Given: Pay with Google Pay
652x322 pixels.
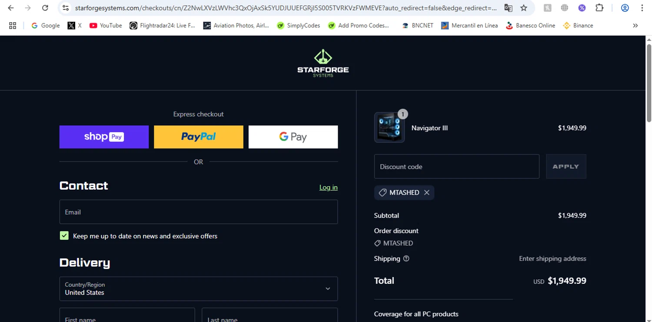Looking at the screenshot, I should tap(293, 137).
